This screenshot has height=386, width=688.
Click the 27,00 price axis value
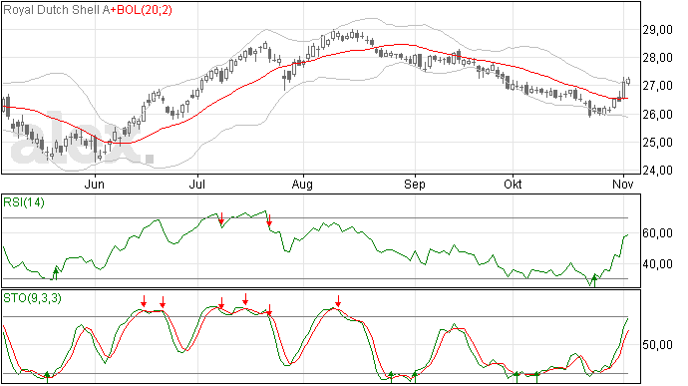tap(658, 86)
